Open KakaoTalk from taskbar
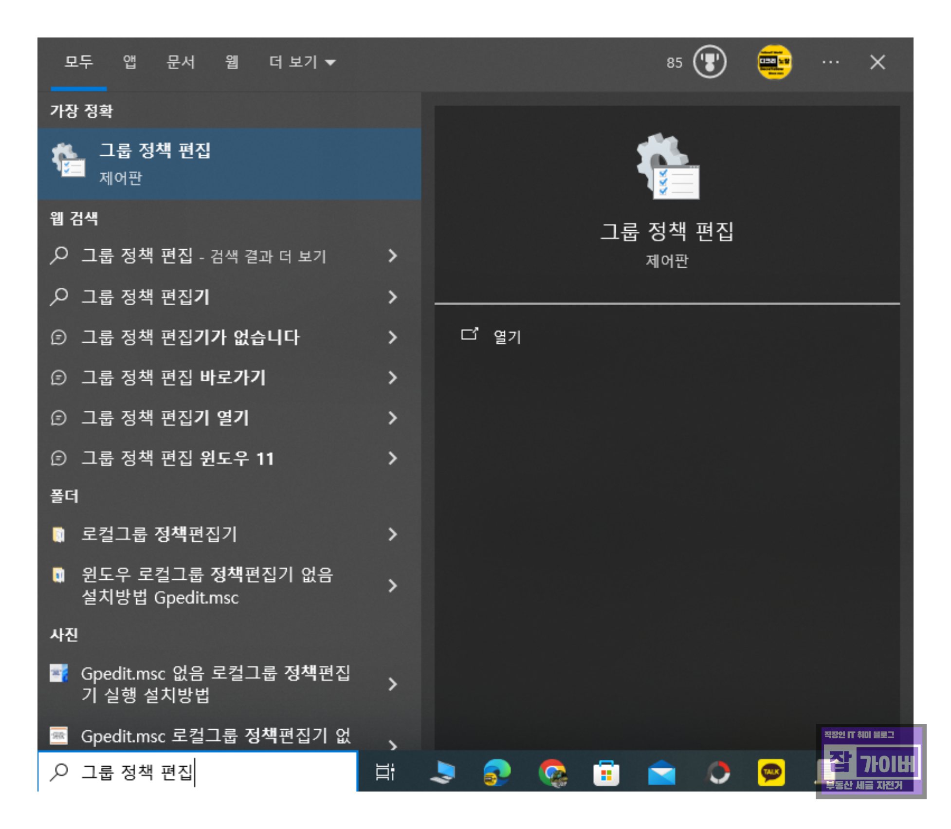This screenshot has height=829, width=951. pos(771,772)
